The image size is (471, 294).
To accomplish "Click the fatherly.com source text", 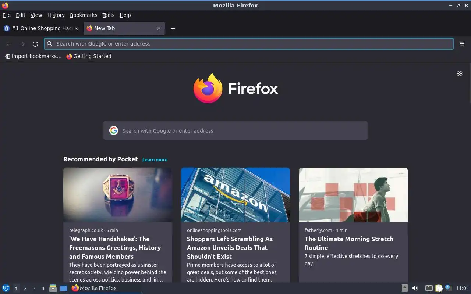I will (318, 230).
